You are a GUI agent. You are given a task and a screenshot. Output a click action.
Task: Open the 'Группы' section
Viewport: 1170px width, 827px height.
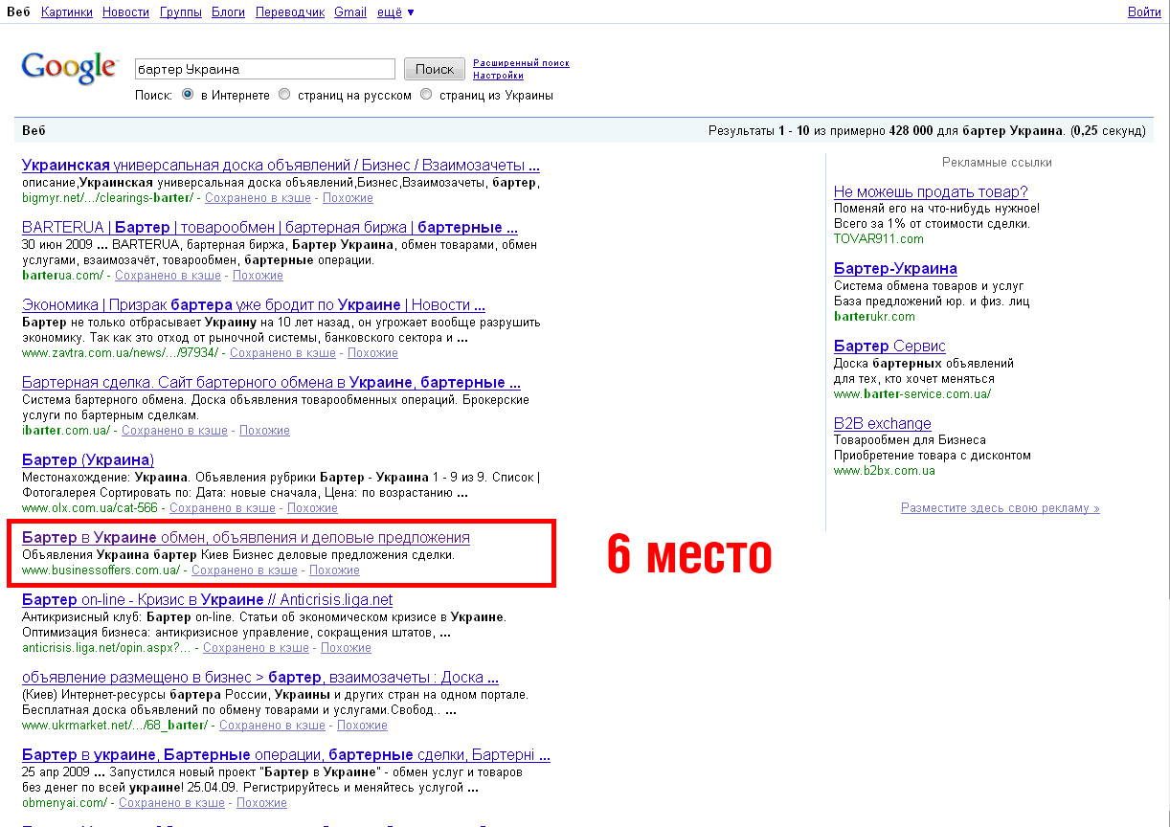coord(180,11)
